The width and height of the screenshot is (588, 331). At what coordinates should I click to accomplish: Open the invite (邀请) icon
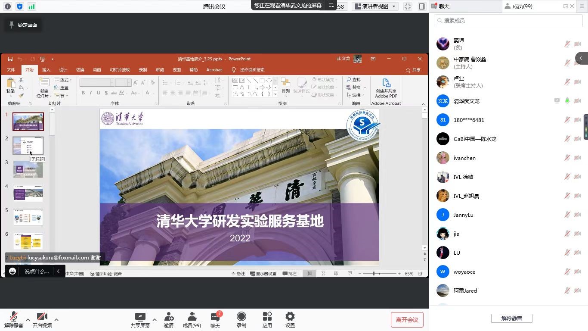tap(169, 317)
